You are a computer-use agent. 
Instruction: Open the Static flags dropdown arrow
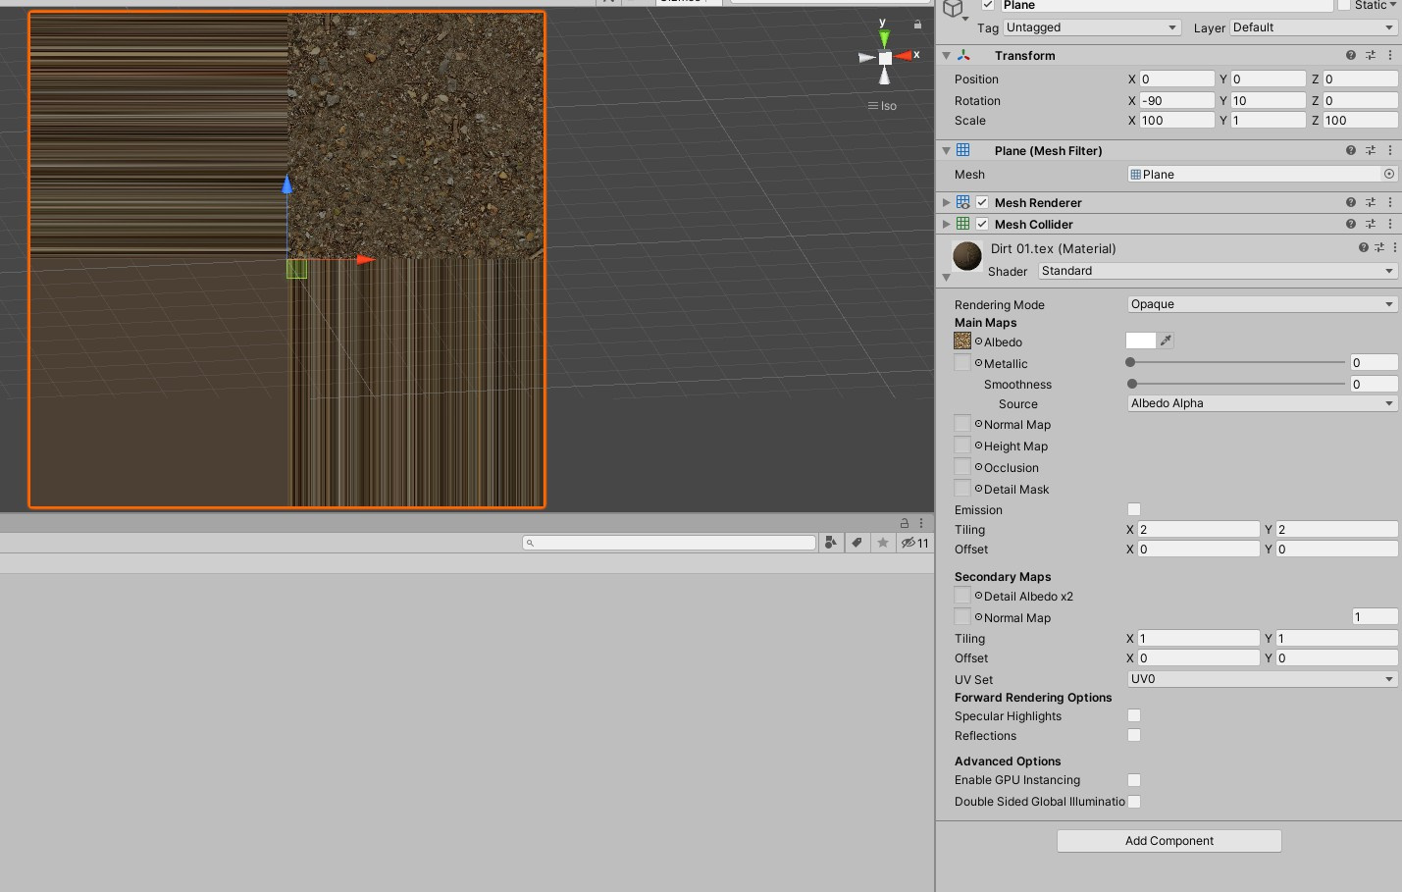click(1393, 5)
